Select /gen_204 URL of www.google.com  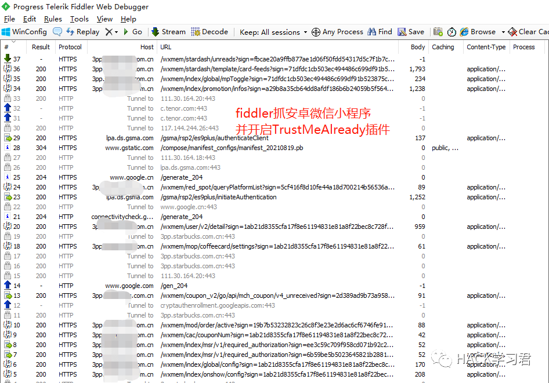tap(174, 286)
